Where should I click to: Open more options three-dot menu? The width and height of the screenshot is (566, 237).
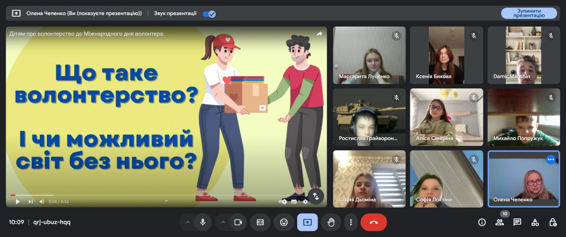[x=351, y=222]
